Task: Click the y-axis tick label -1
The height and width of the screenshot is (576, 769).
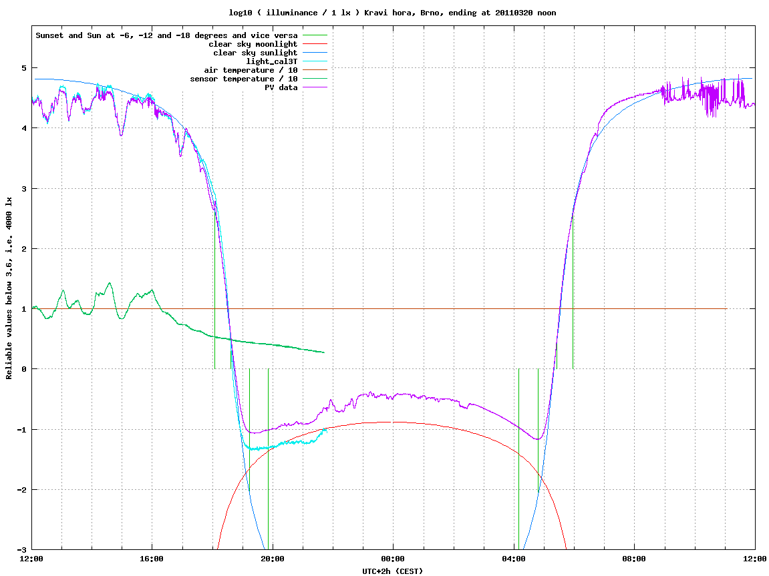Action: click(x=21, y=430)
